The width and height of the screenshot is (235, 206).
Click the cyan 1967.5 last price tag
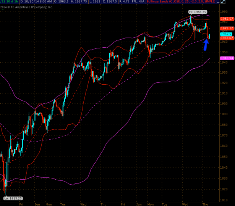click(x=224, y=34)
